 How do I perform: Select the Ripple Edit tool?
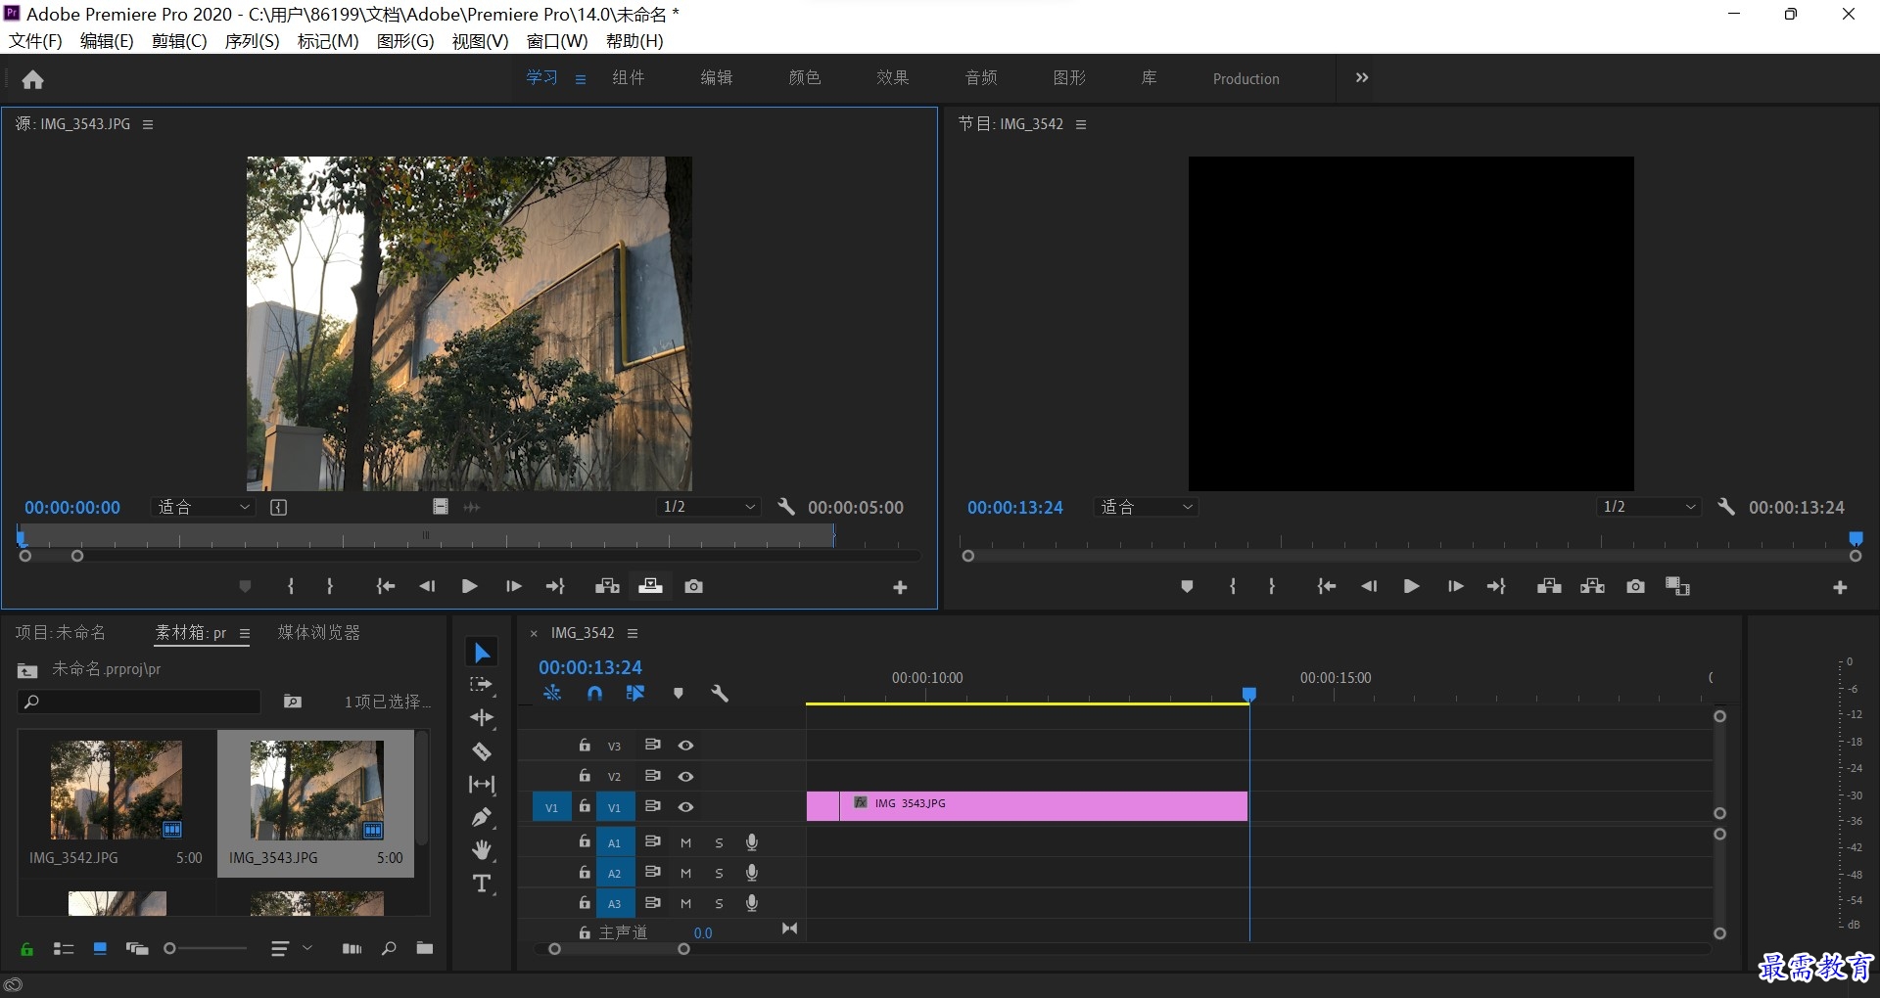point(482,718)
